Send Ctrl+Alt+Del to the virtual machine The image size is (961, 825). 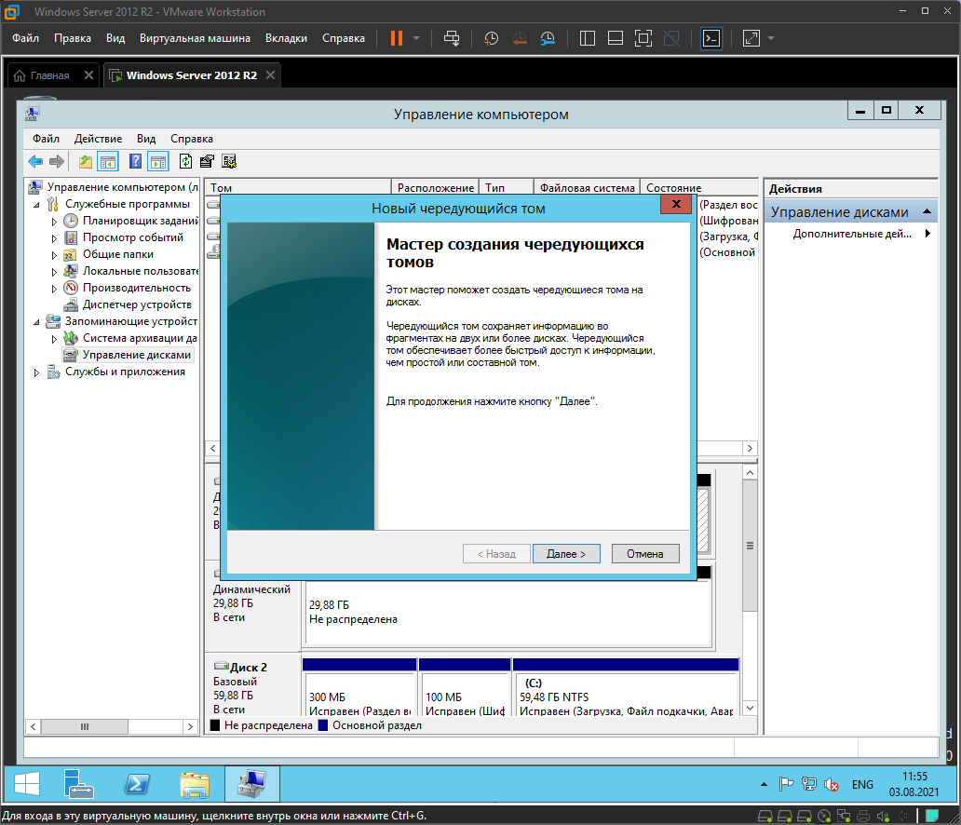(452, 38)
